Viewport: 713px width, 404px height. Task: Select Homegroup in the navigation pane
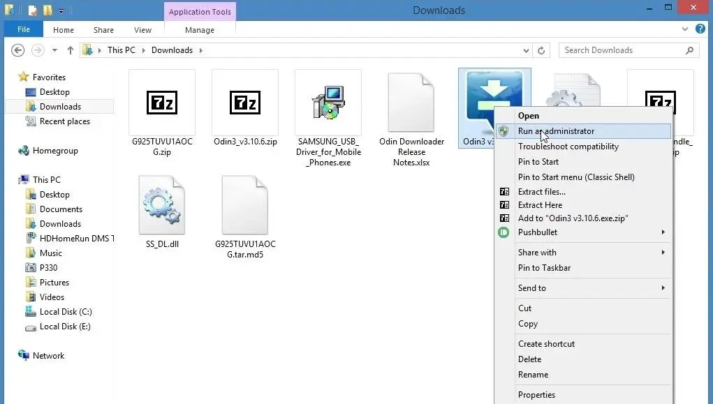coord(55,151)
